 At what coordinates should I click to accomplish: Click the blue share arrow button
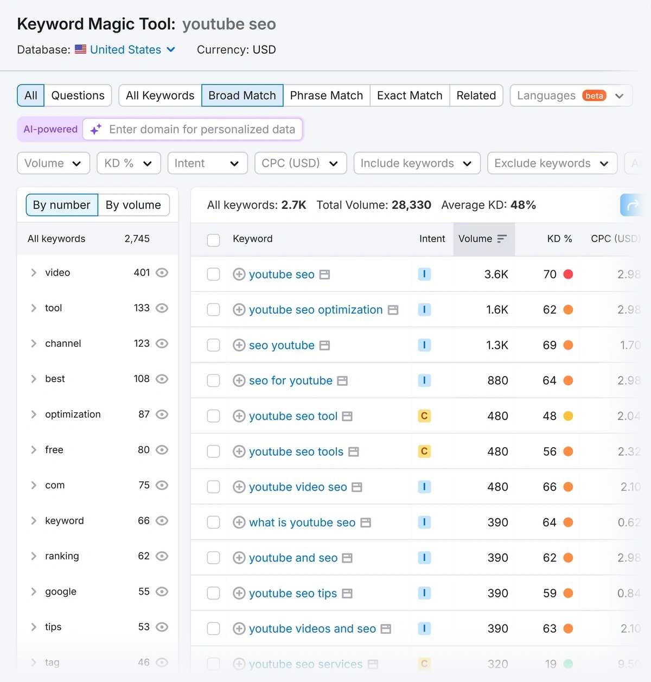tap(633, 205)
